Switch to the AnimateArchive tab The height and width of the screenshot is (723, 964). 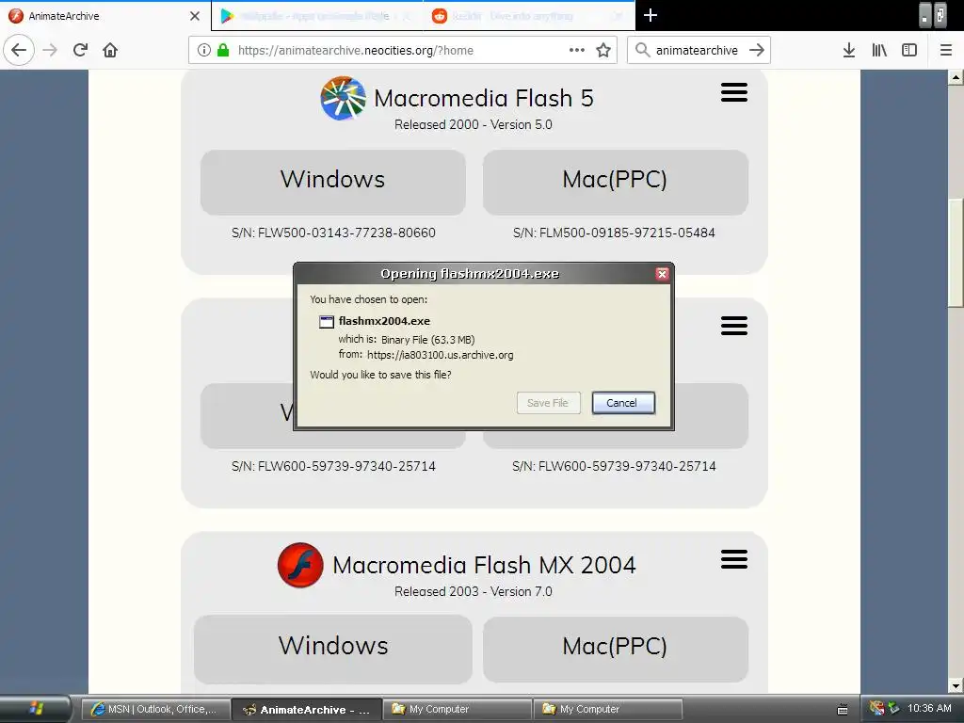104,16
